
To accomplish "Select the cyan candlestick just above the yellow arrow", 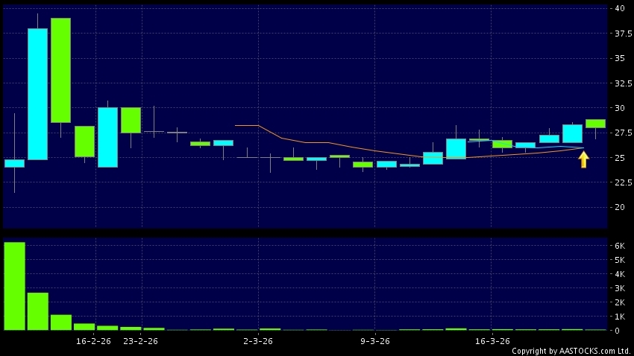I will tap(572, 133).
